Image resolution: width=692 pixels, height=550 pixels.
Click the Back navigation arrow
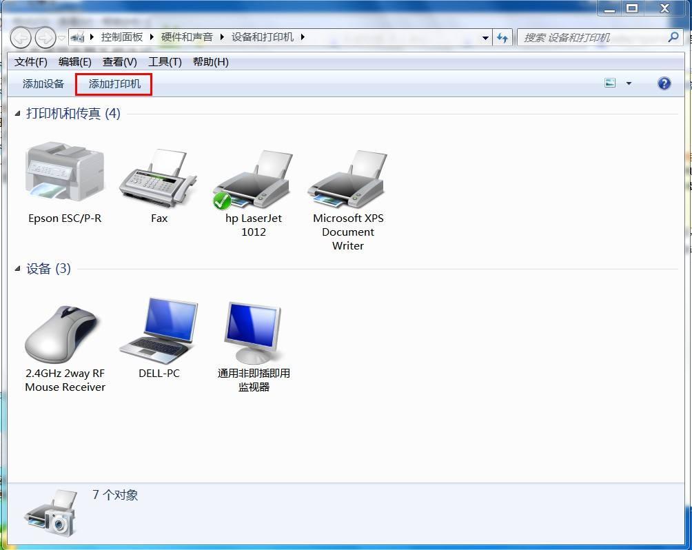click(21, 38)
